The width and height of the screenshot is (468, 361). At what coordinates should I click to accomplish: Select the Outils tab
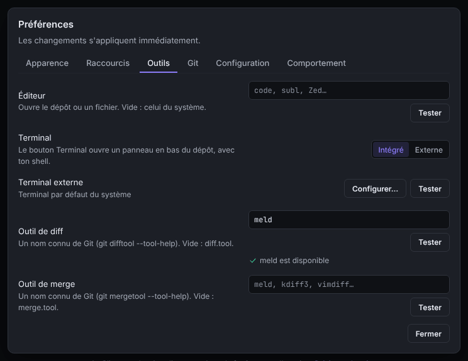click(159, 63)
